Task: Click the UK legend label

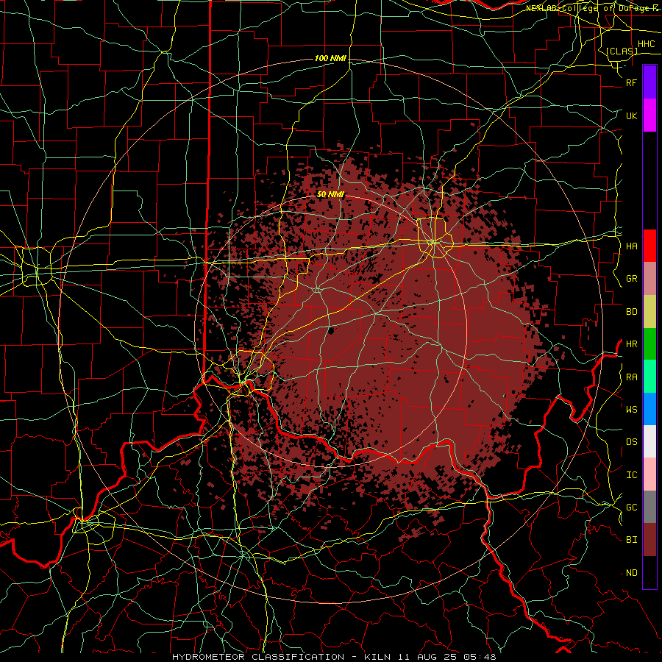Action: [632, 115]
